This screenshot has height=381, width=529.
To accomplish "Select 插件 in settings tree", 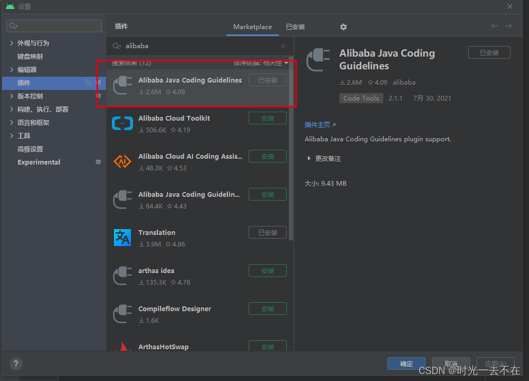I will click(x=54, y=83).
